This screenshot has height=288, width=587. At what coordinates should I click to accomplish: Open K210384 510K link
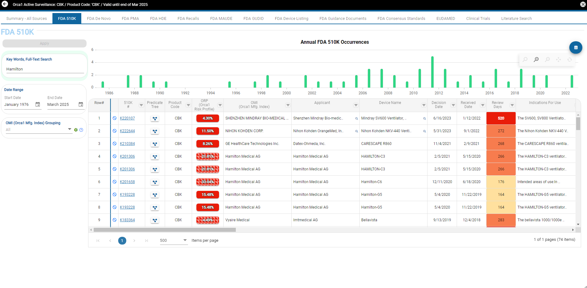point(127,144)
